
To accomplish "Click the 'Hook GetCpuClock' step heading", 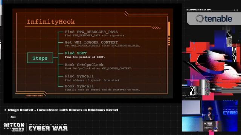I will (x=84, y=65).
